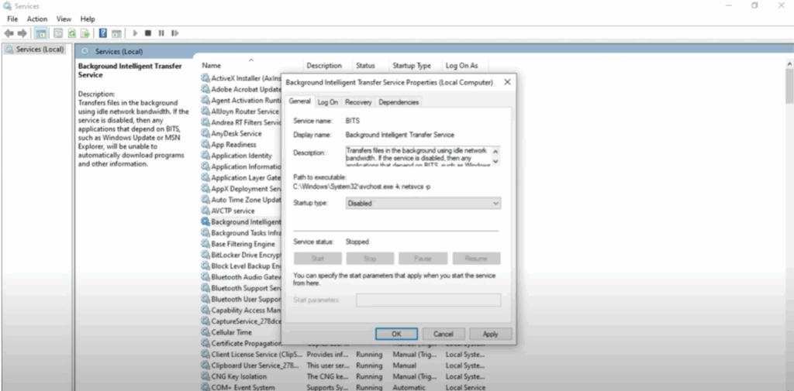
Task: Switch to the Dependencies tab
Action: 399,102
